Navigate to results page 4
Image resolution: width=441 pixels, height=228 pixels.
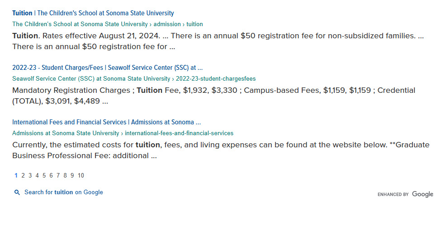37,175
